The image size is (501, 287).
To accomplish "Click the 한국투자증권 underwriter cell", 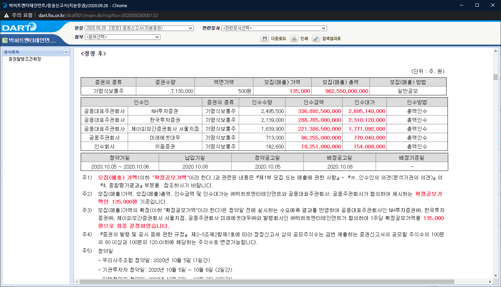I will pos(165,120).
